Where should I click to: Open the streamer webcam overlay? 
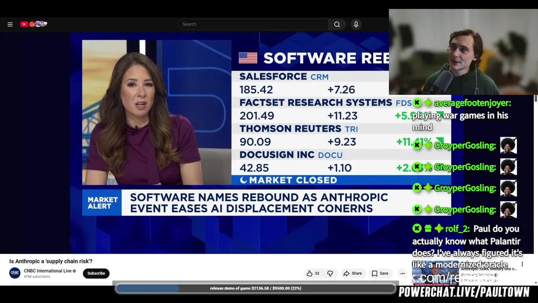463,52
